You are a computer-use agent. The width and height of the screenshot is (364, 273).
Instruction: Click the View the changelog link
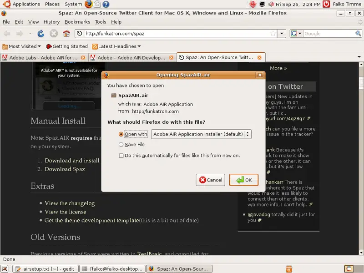click(x=70, y=203)
